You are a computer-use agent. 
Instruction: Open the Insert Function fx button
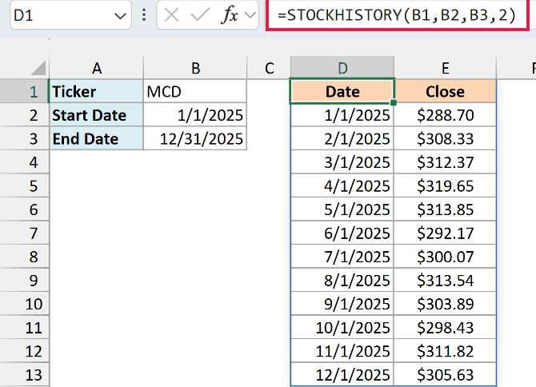[x=230, y=15]
